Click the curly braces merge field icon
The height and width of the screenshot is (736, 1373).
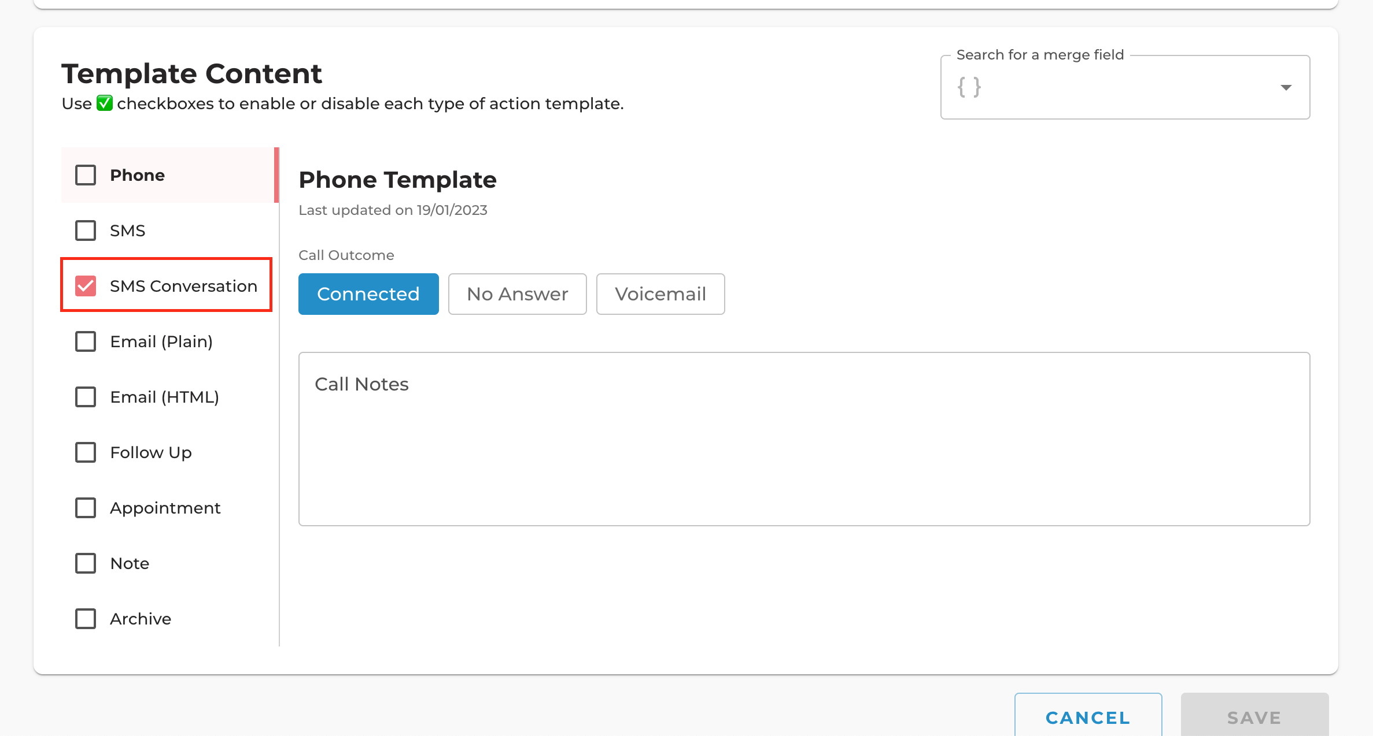click(969, 87)
